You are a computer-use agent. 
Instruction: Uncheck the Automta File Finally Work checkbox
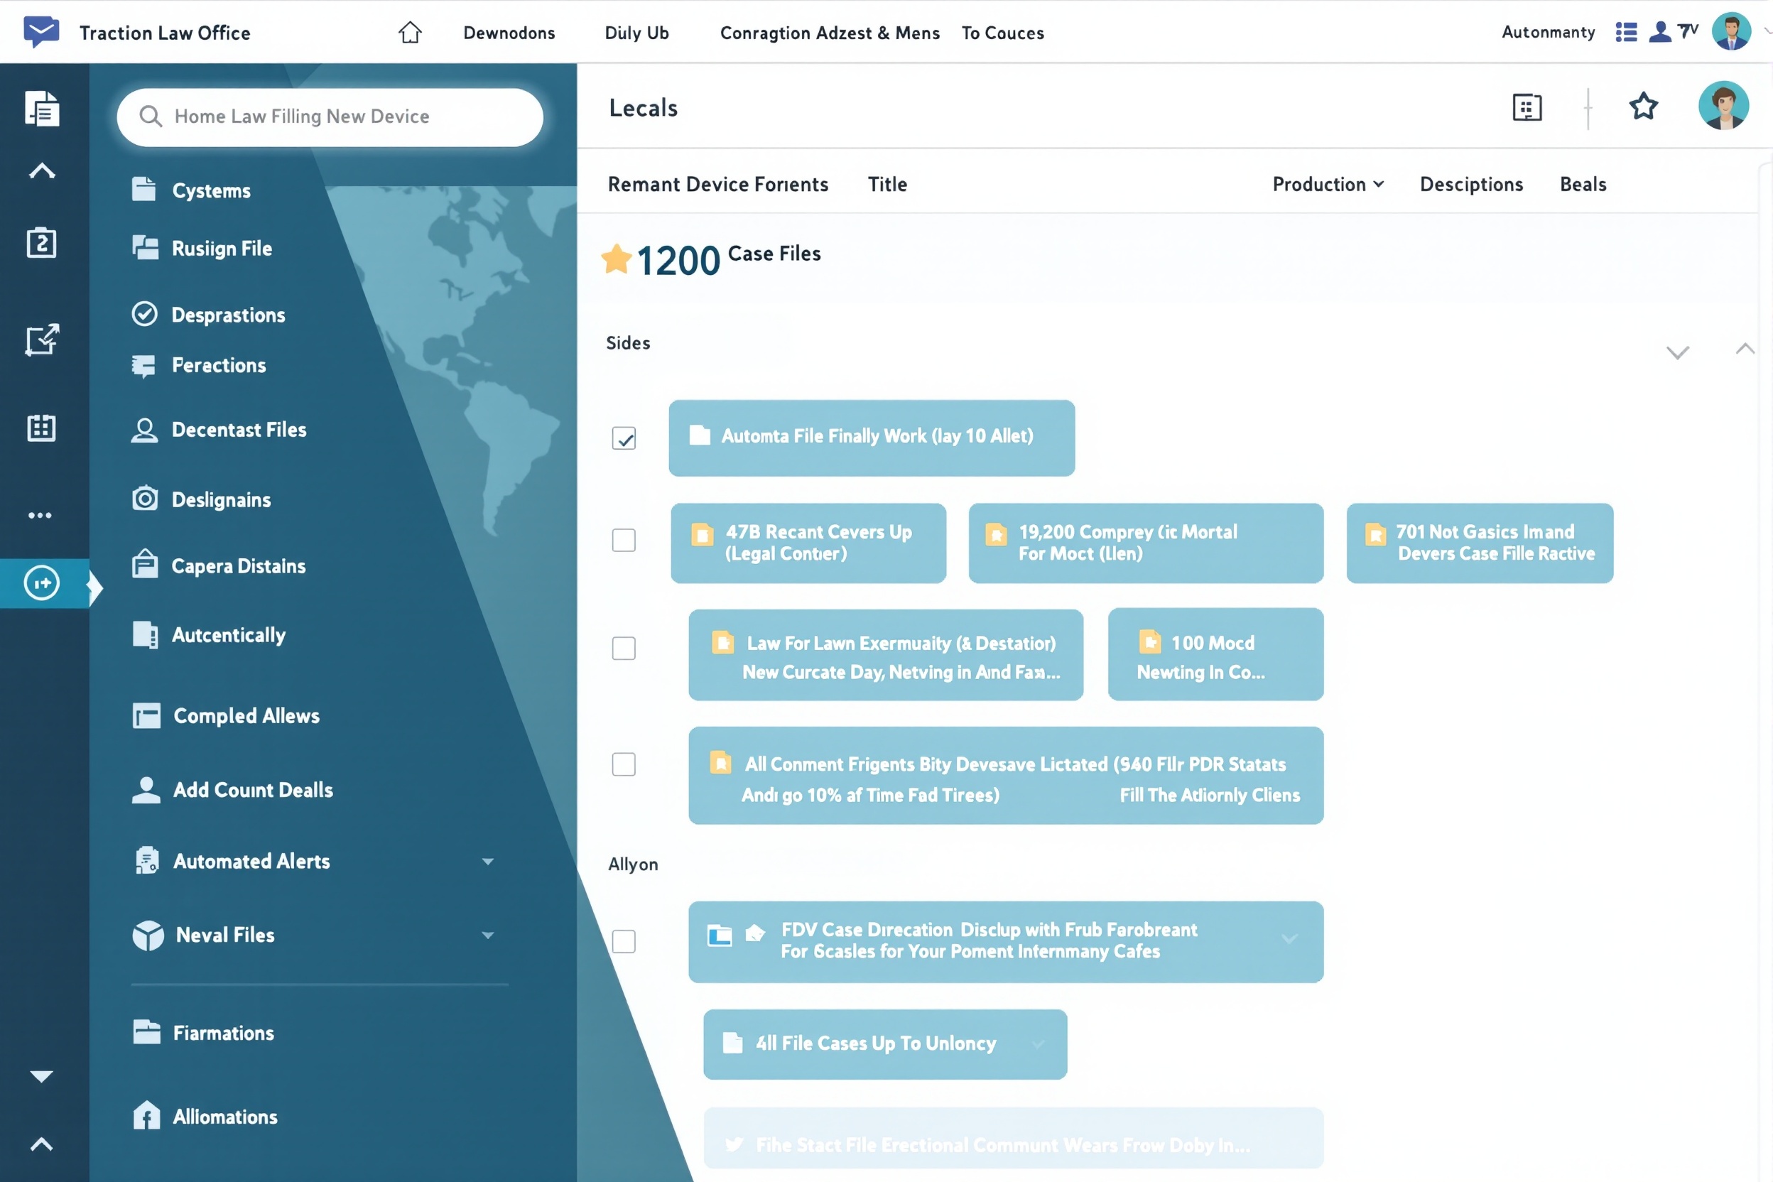(x=624, y=438)
